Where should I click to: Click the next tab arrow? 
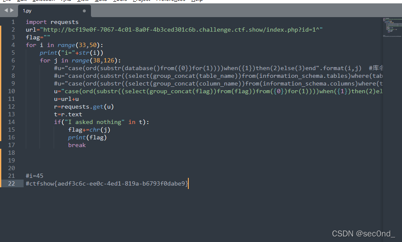(x=12, y=11)
